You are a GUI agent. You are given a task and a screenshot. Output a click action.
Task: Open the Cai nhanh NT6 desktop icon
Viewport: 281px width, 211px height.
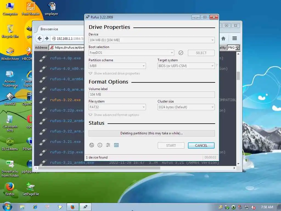pos(10,124)
